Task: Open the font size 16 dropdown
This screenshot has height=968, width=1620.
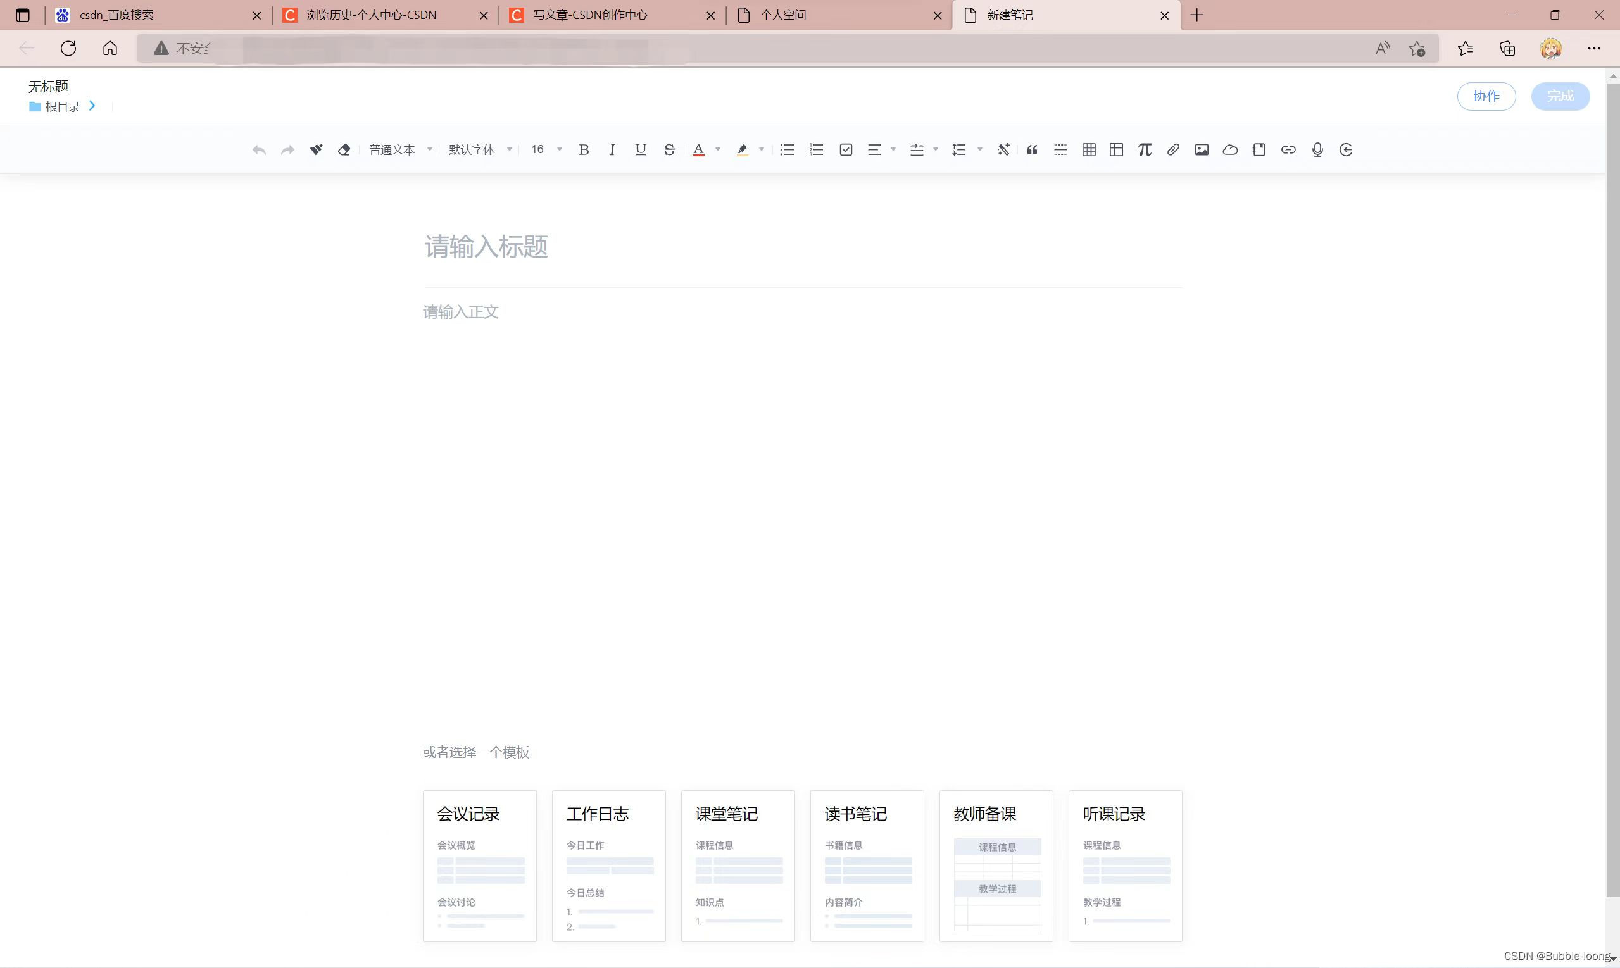Action: coord(546,149)
